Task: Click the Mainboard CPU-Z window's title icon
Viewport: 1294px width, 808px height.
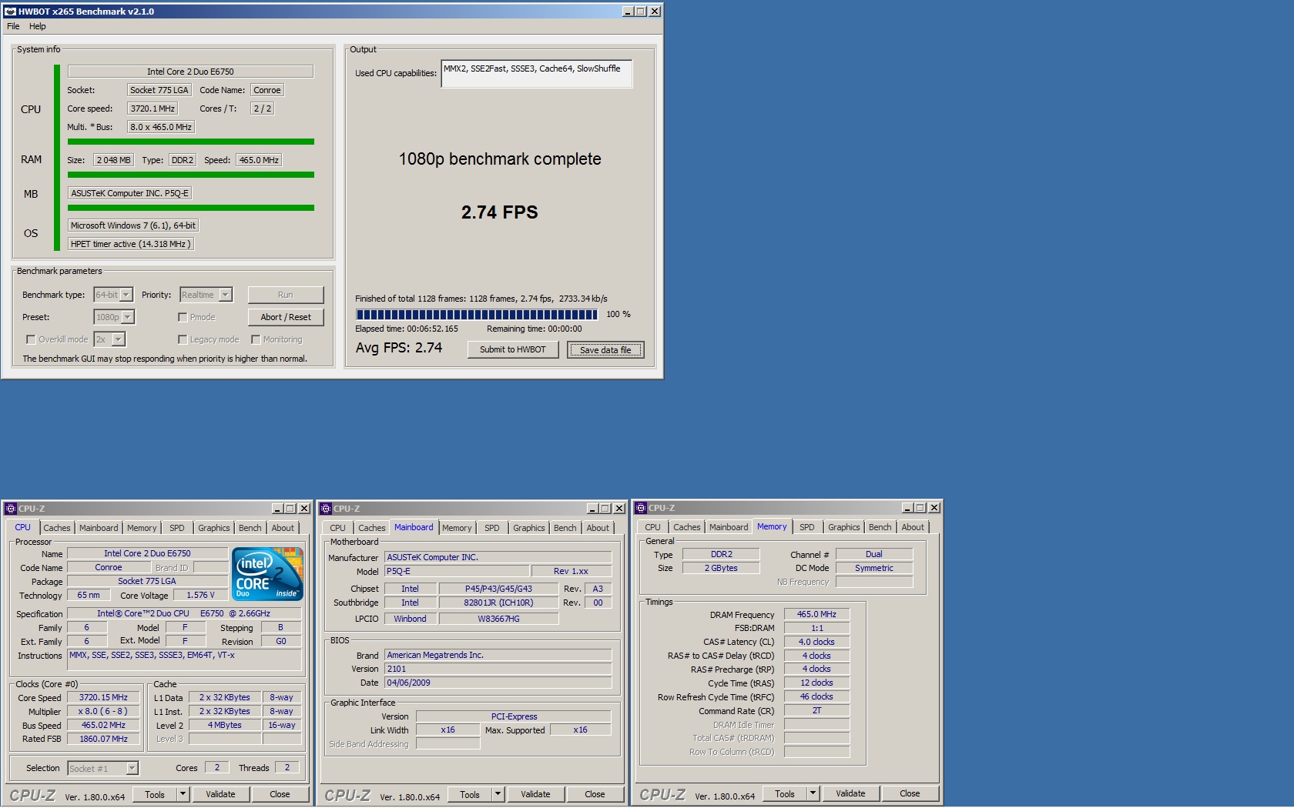Action: (326, 509)
